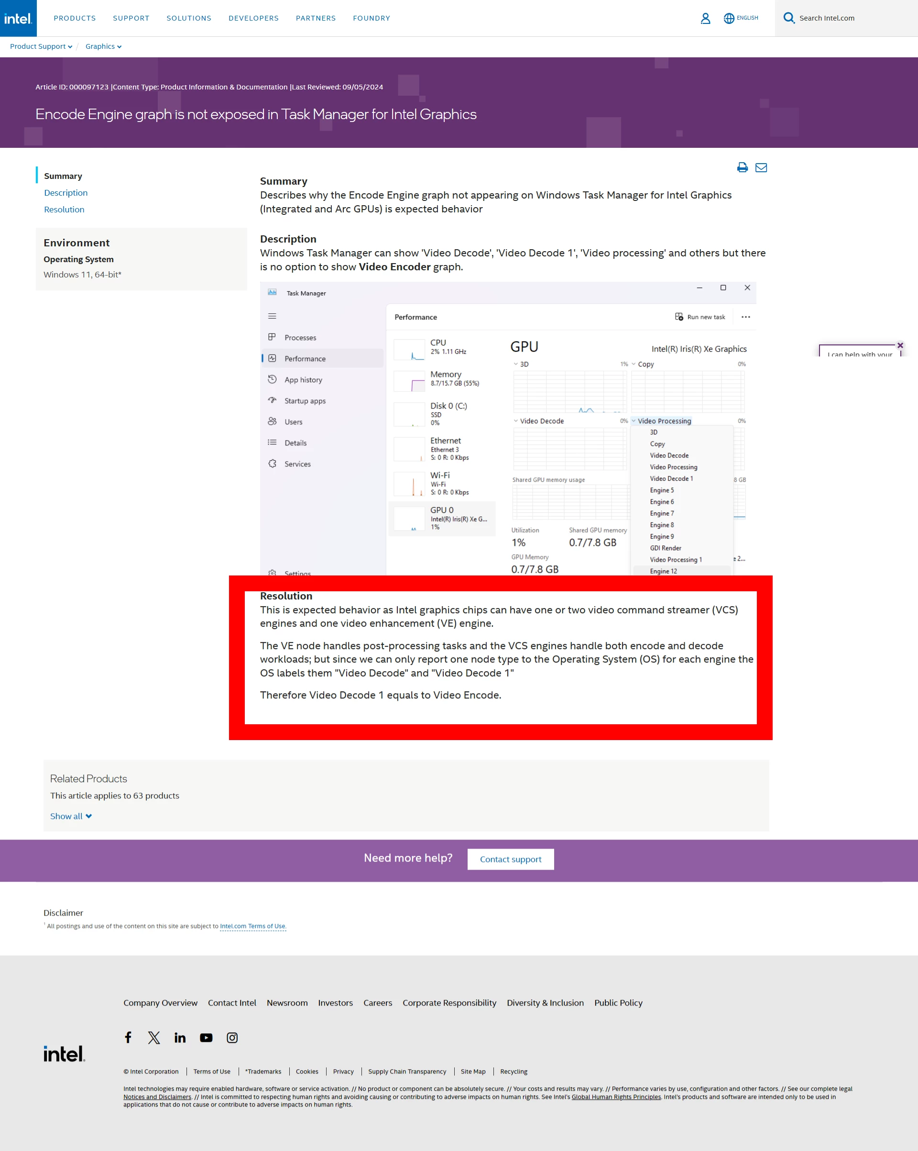
Task: Close the chat helper popup
Action: click(x=900, y=345)
